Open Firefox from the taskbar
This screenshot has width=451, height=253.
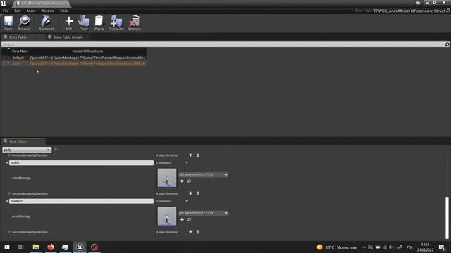pyautogui.click(x=51, y=247)
